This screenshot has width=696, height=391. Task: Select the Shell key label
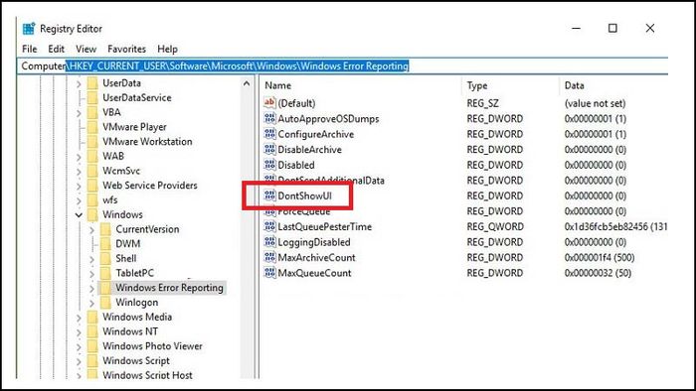(x=126, y=258)
